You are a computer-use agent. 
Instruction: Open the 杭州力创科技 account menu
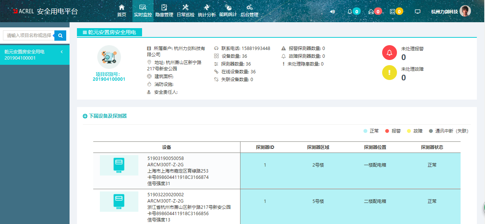click(x=444, y=12)
